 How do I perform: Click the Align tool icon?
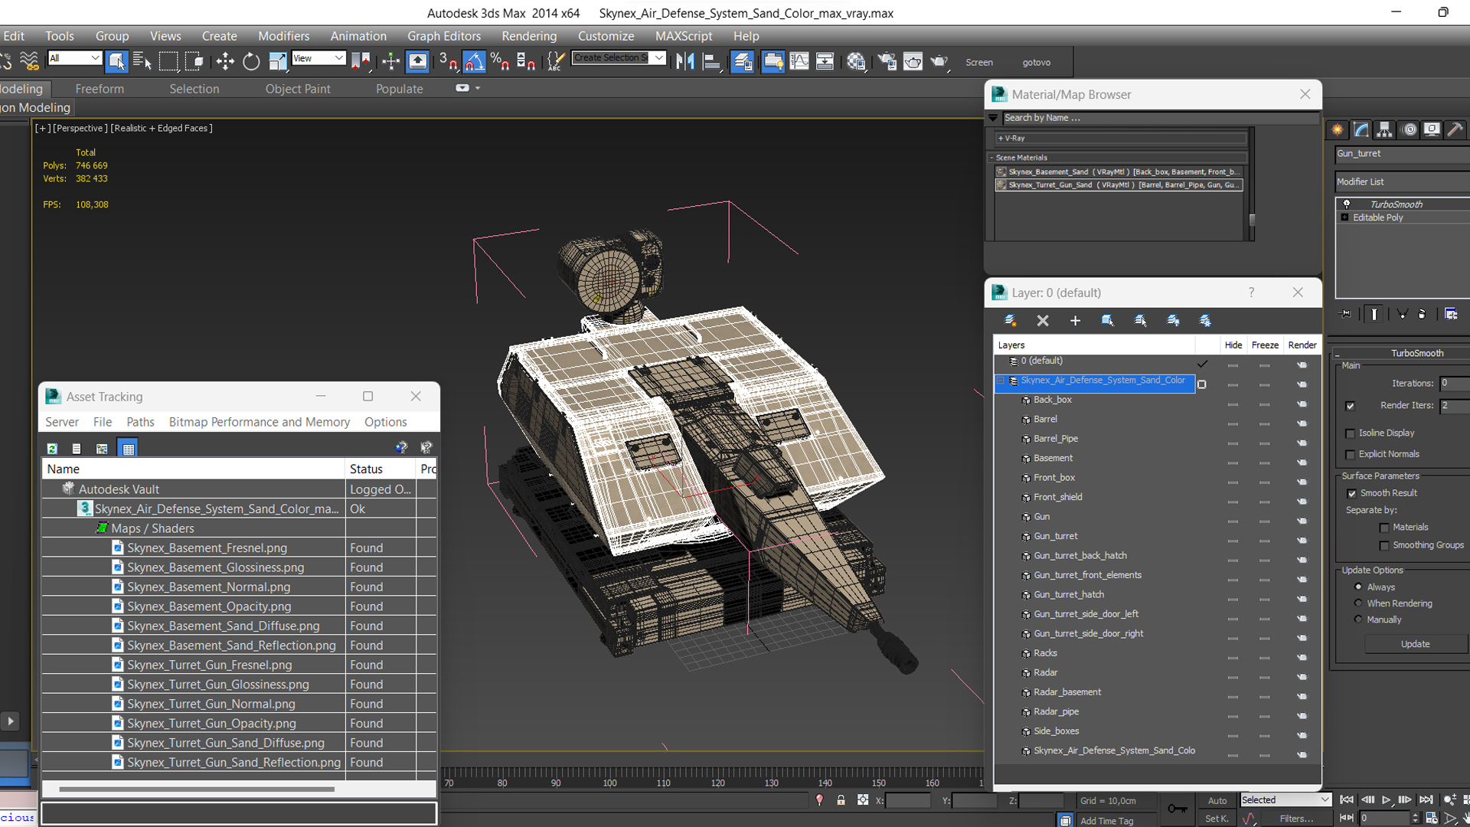click(x=711, y=61)
